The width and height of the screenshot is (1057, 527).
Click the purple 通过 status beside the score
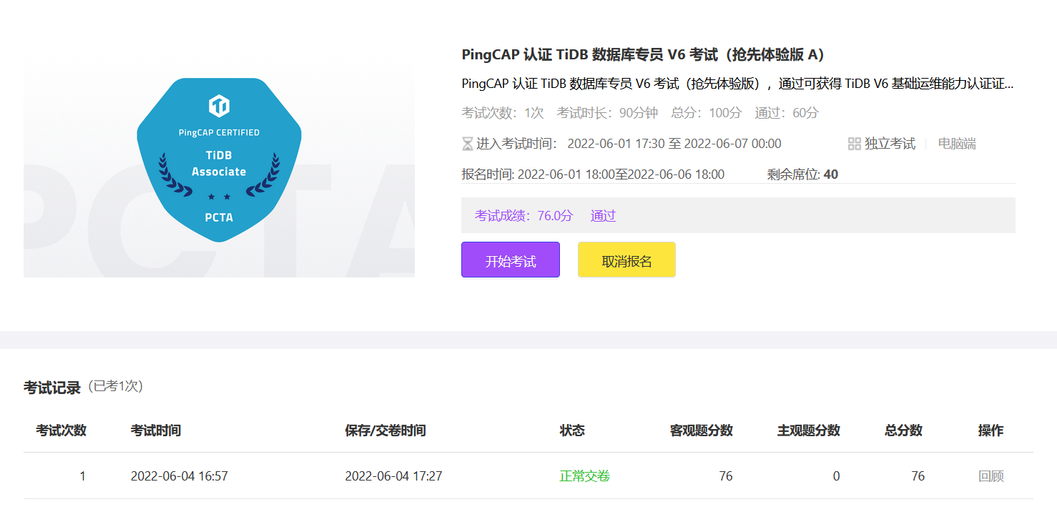pyautogui.click(x=603, y=215)
